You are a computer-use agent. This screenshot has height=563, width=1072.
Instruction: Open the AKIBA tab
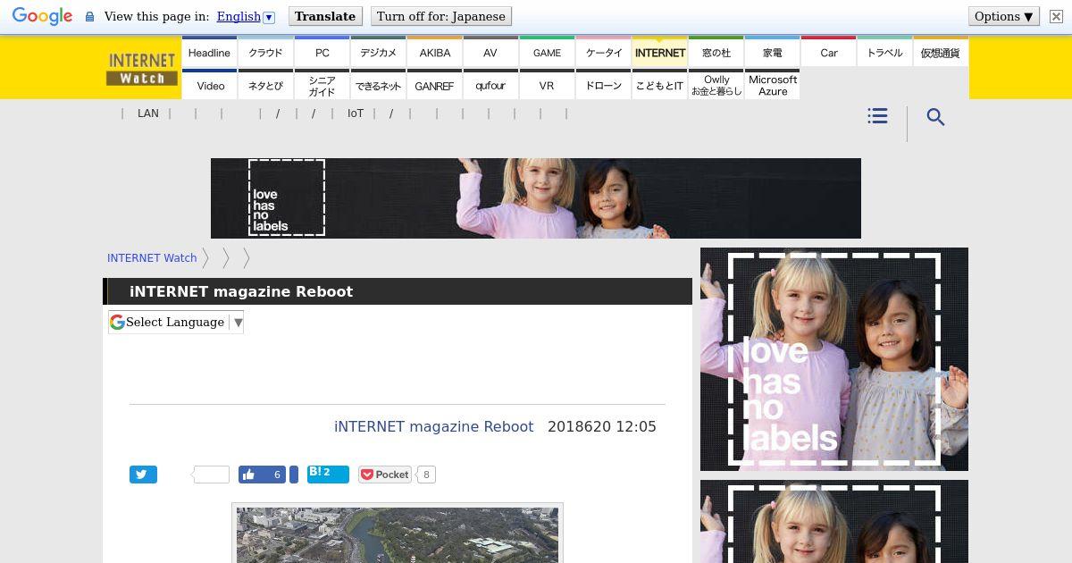(434, 53)
